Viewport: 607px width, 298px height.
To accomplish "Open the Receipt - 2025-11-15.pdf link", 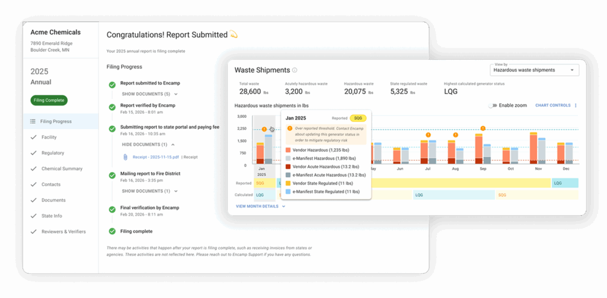I will (x=156, y=157).
